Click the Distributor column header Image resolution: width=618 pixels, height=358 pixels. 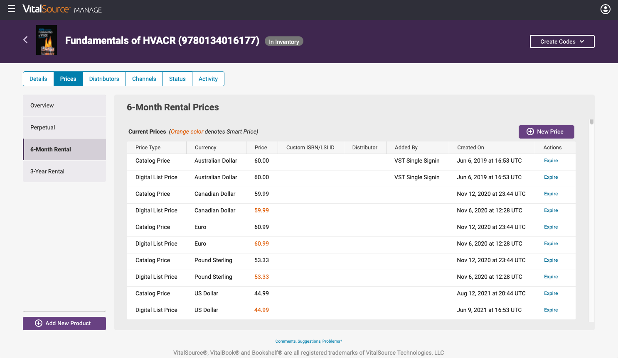pyautogui.click(x=364, y=147)
